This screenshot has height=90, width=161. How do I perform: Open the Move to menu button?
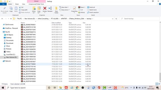click(34, 10)
